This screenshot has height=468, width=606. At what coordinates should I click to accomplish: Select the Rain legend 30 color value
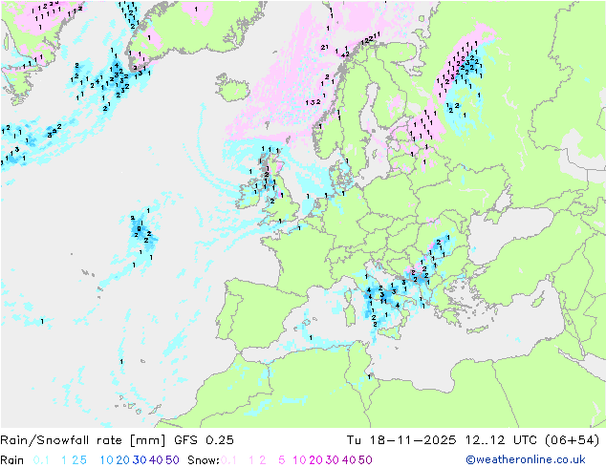tap(140, 460)
